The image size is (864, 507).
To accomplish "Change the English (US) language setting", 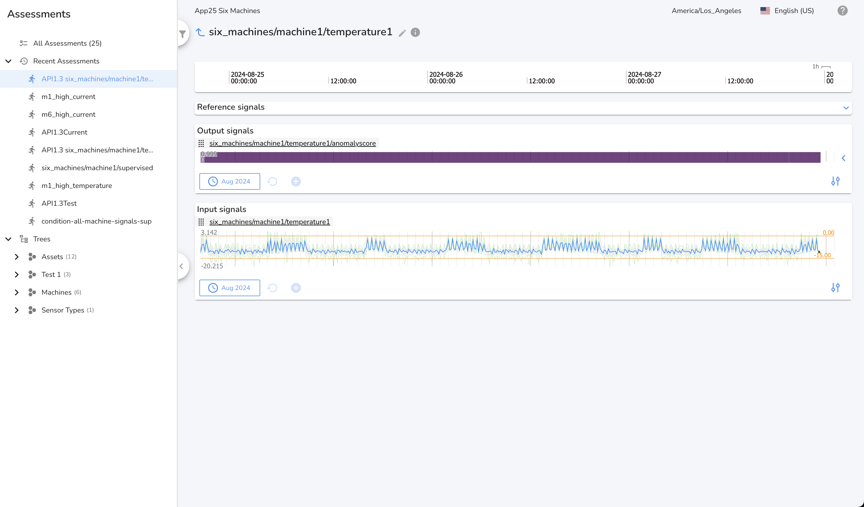I will 794,11.
